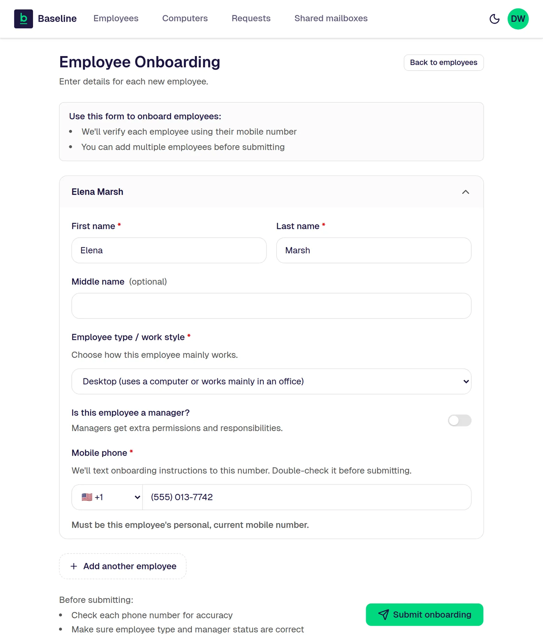Screen dimensions: 543x643
Task: Click 'Must be this employee's personal' hint text
Action: click(190, 525)
